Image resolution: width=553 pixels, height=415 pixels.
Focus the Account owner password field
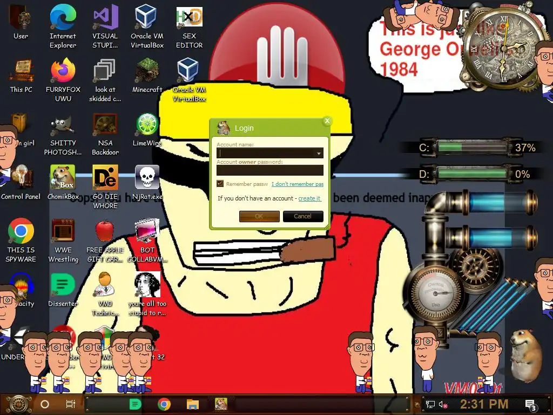coord(270,170)
